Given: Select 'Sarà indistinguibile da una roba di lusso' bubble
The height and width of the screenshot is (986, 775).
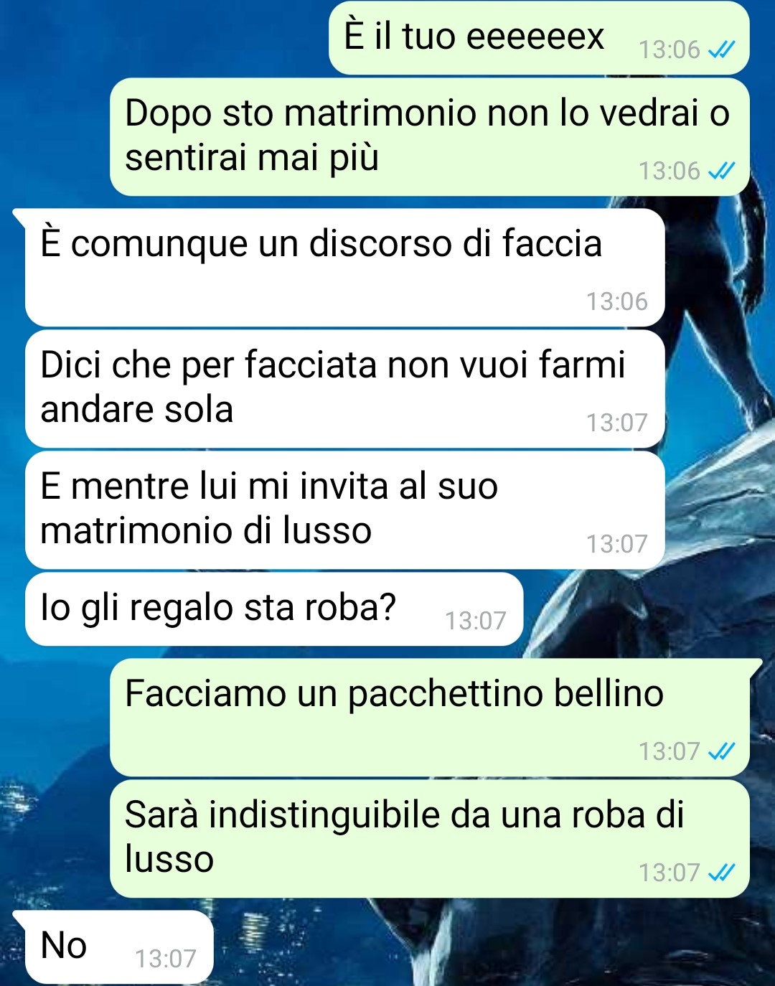Looking at the screenshot, I should [429, 839].
